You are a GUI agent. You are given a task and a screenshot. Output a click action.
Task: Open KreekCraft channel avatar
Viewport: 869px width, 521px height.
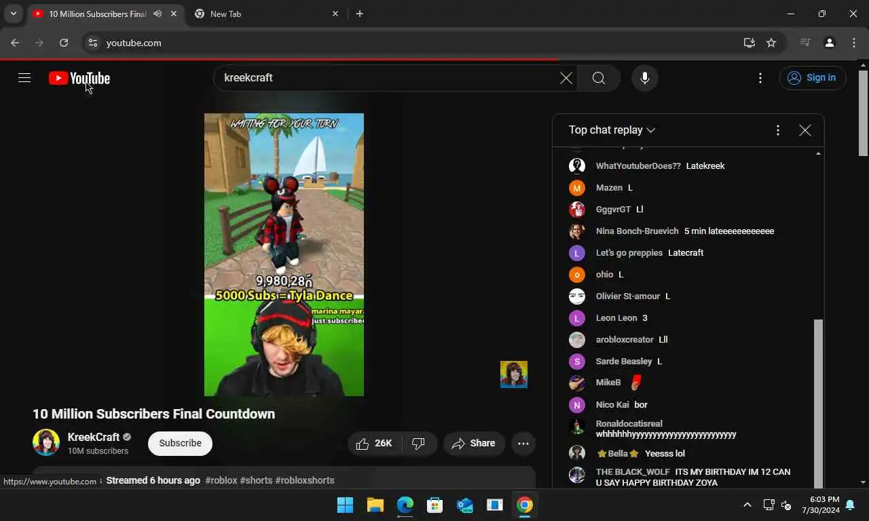click(x=46, y=442)
